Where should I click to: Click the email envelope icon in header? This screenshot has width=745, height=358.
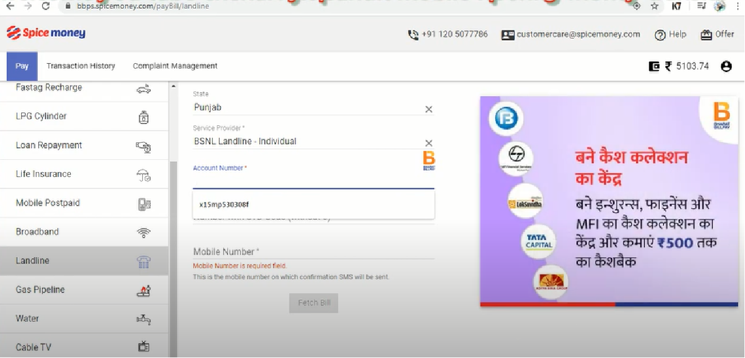coord(507,35)
